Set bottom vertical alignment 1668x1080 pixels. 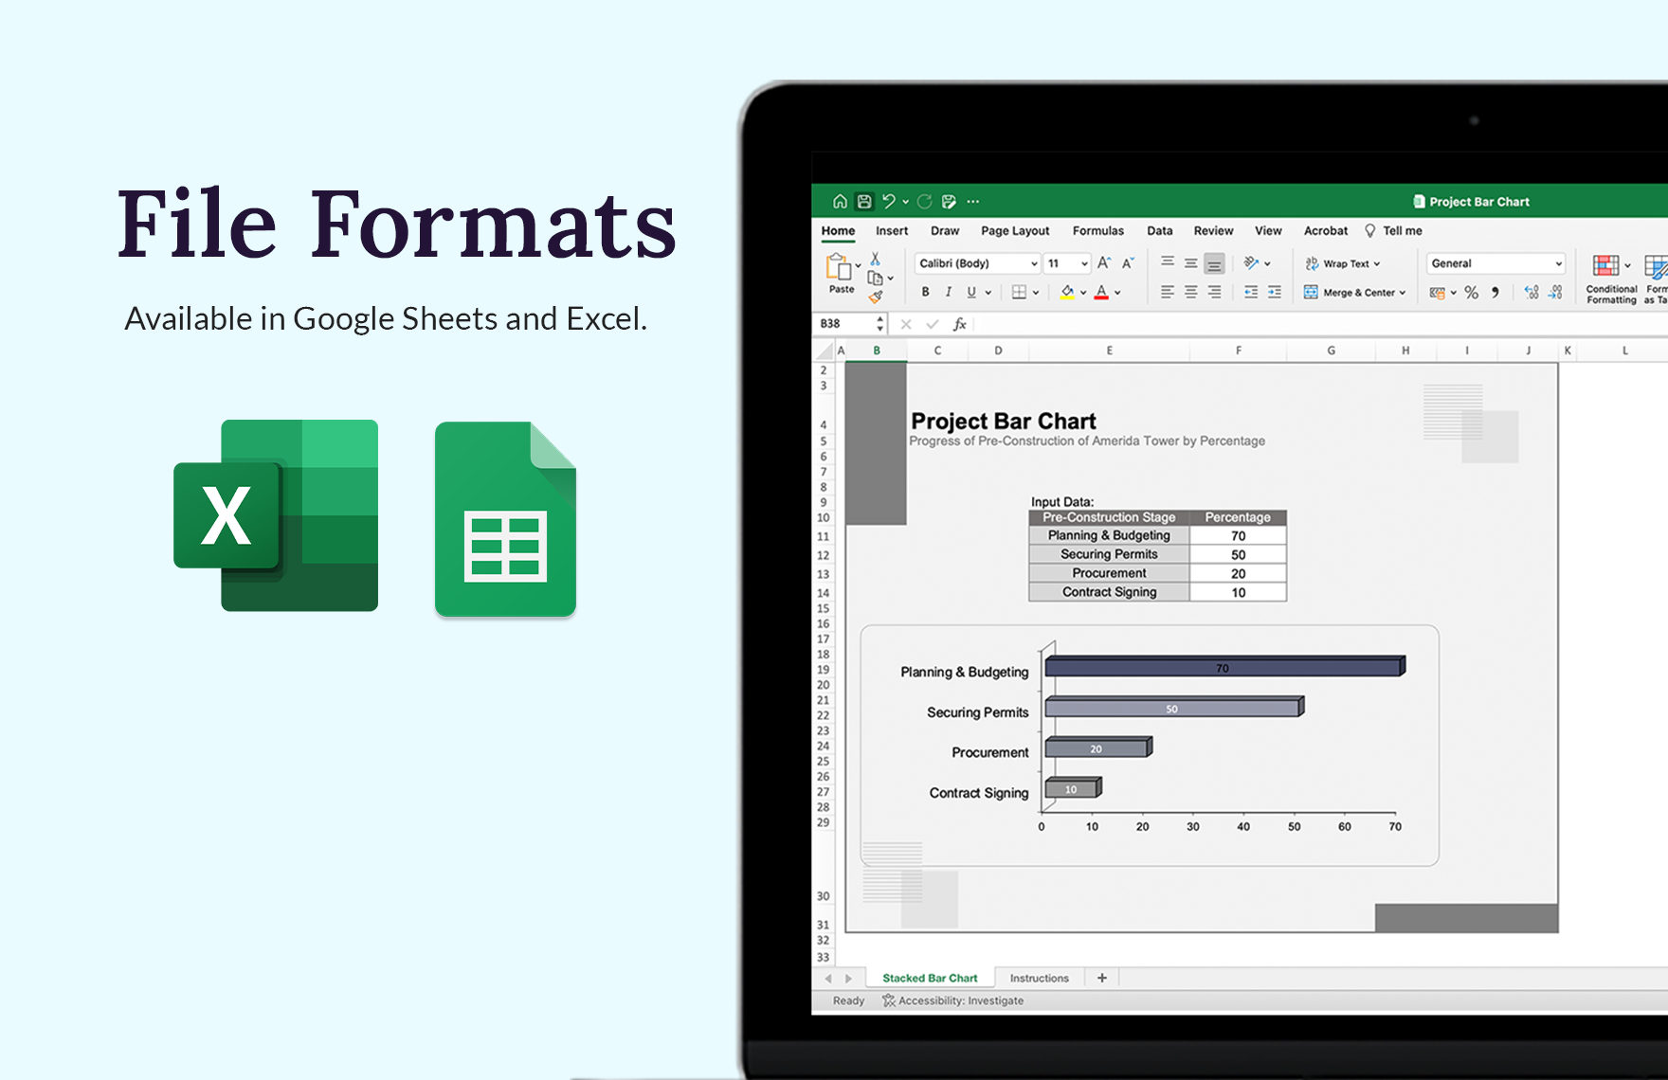[1214, 263]
